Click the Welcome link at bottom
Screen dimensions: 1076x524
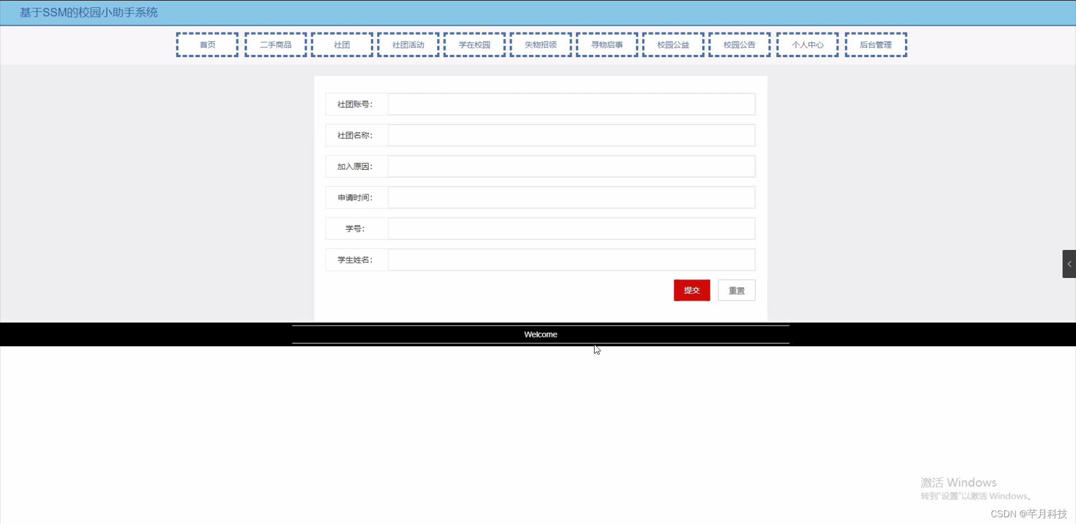coord(540,334)
